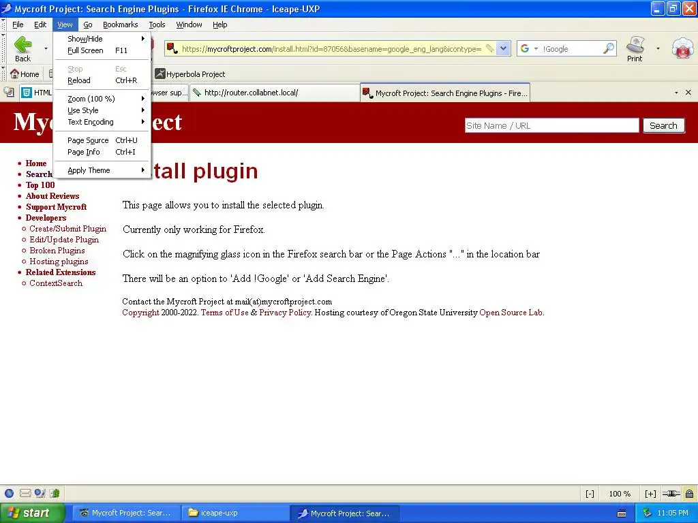Click the new tab icon on tab bar
Screen dimensions: 698x523
point(8,93)
